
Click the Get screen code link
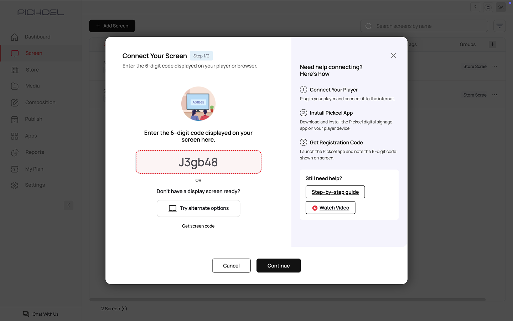pyautogui.click(x=198, y=226)
